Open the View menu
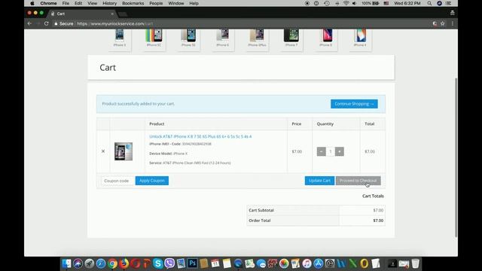The height and width of the screenshot is (271, 482). (x=92, y=3)
